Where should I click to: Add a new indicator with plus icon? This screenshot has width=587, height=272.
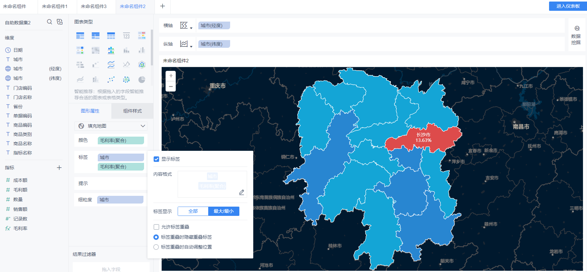[59, 167]
